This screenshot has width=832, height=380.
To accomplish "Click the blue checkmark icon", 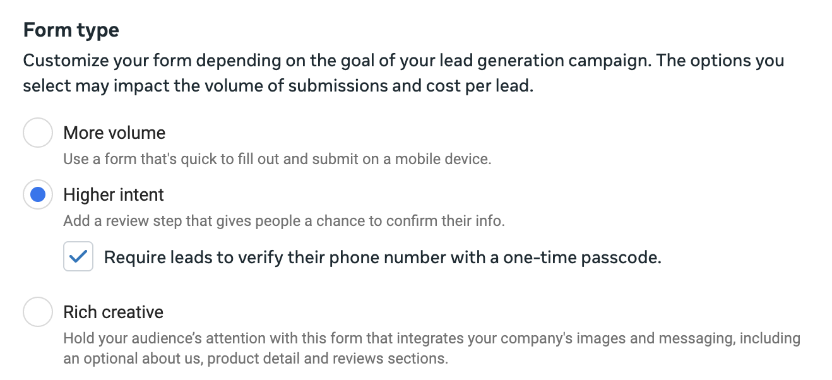I will [78, 257].
